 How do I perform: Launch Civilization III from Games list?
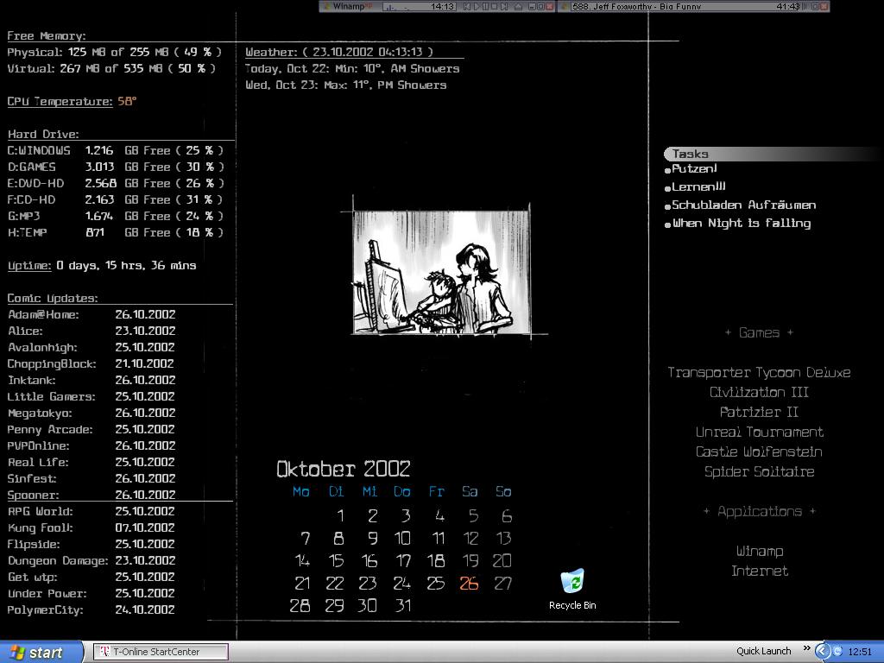click(759, 393)
